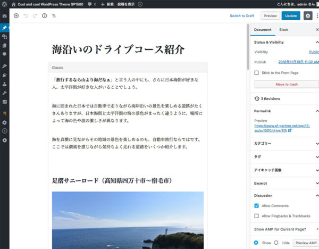Screen dimensions: 319x249
Task: Open the content structure info icon
Action: 44,15
